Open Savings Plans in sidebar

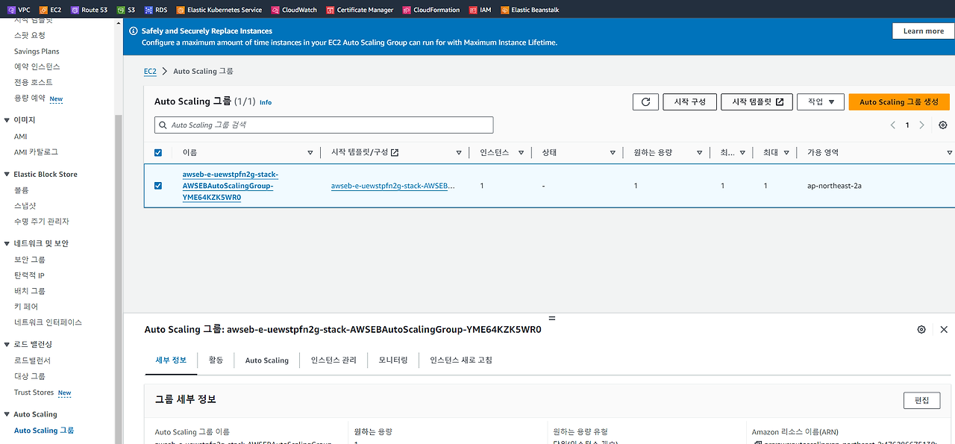37,51
